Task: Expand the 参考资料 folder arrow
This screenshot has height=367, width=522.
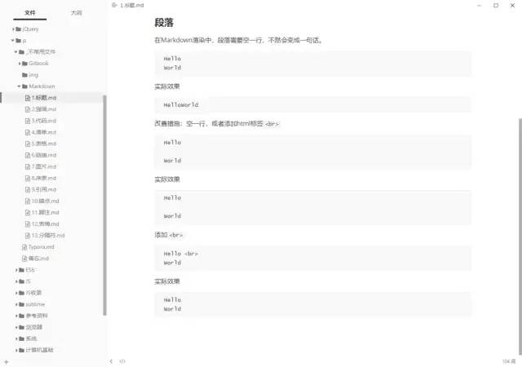Action: (16, 316)
